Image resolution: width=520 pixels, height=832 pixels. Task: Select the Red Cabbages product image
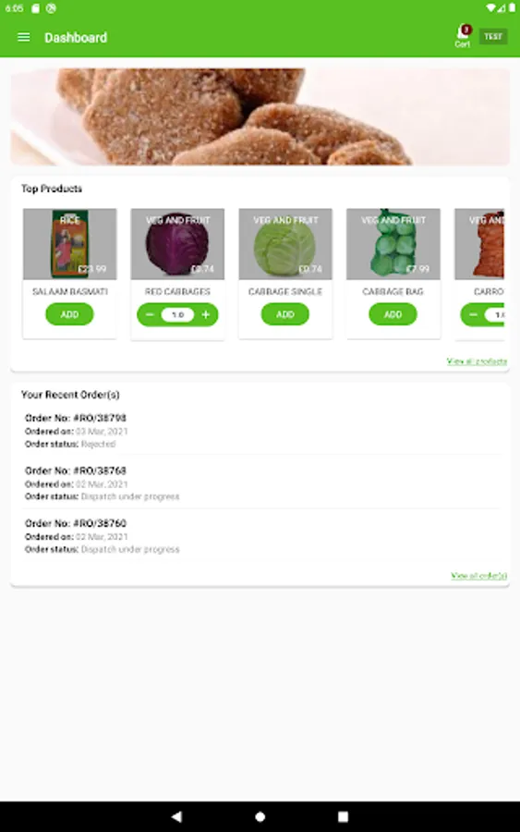[x=177, y=244]
